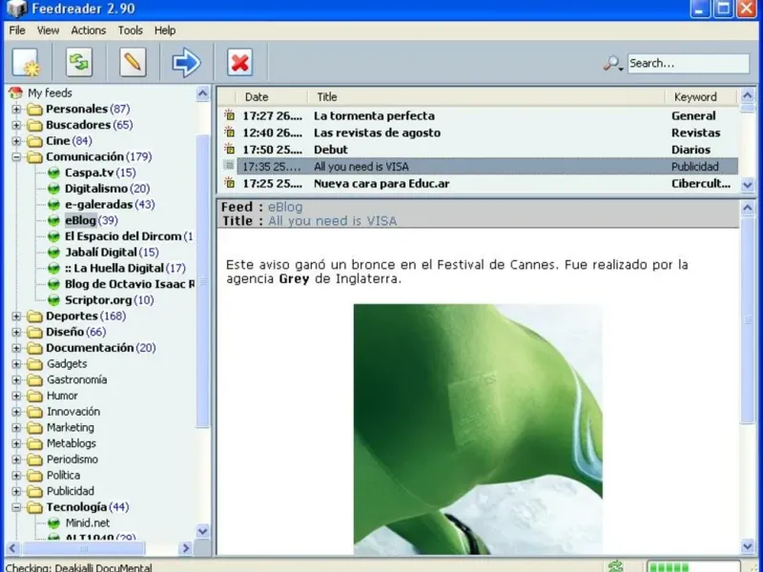Click unread icon for Las revistas de agosto

click(x=229, y=133)
